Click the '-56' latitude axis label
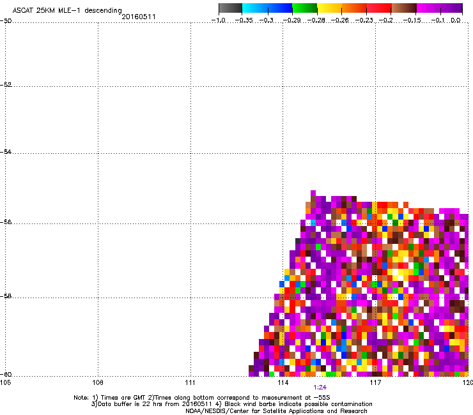 point(6,222)
